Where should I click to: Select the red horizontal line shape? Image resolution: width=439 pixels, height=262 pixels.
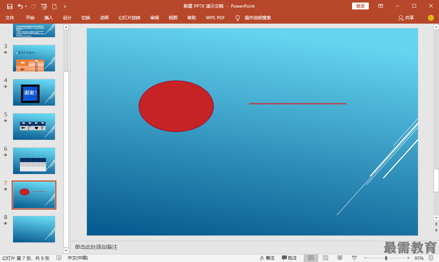click(x=298, y=104)
